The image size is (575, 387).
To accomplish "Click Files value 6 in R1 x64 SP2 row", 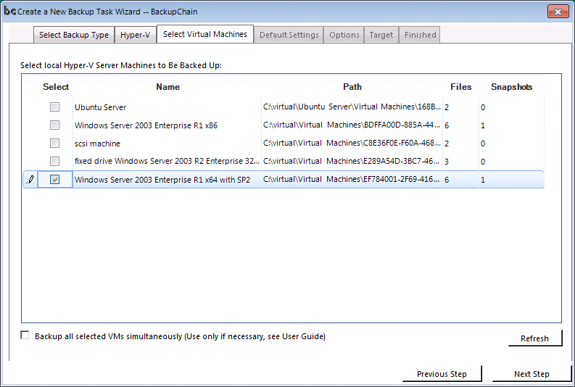I will tap(447, 180).
